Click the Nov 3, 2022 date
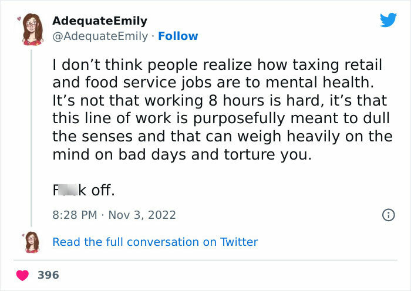Viewport: 411px width, 291px height. click(142, 215)
